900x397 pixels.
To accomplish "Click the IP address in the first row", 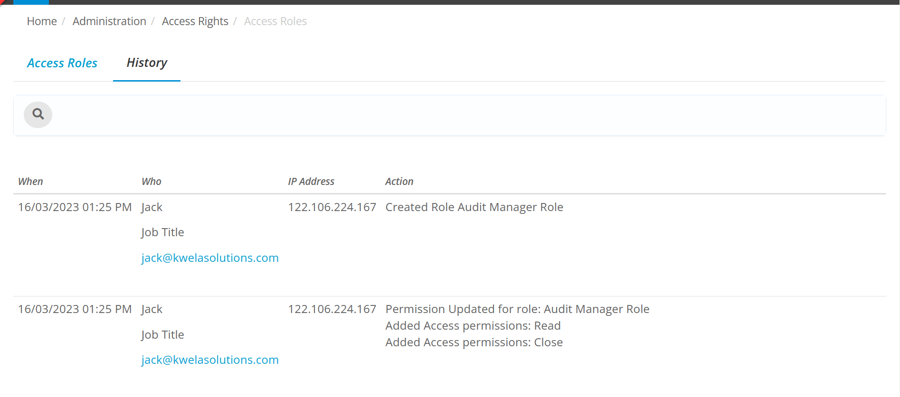I will point(332,207).
